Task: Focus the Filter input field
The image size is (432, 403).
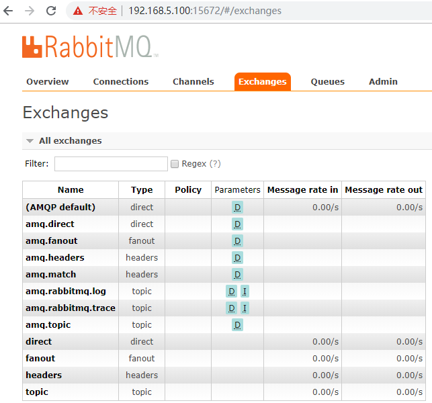Action: click(x=111, y=164)
